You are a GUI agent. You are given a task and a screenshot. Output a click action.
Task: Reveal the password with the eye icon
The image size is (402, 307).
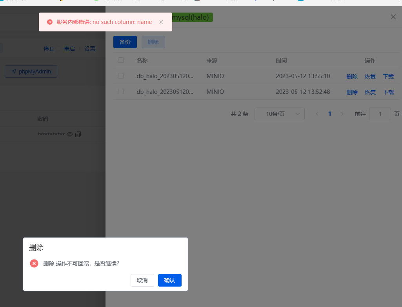[x=70, y=134]
